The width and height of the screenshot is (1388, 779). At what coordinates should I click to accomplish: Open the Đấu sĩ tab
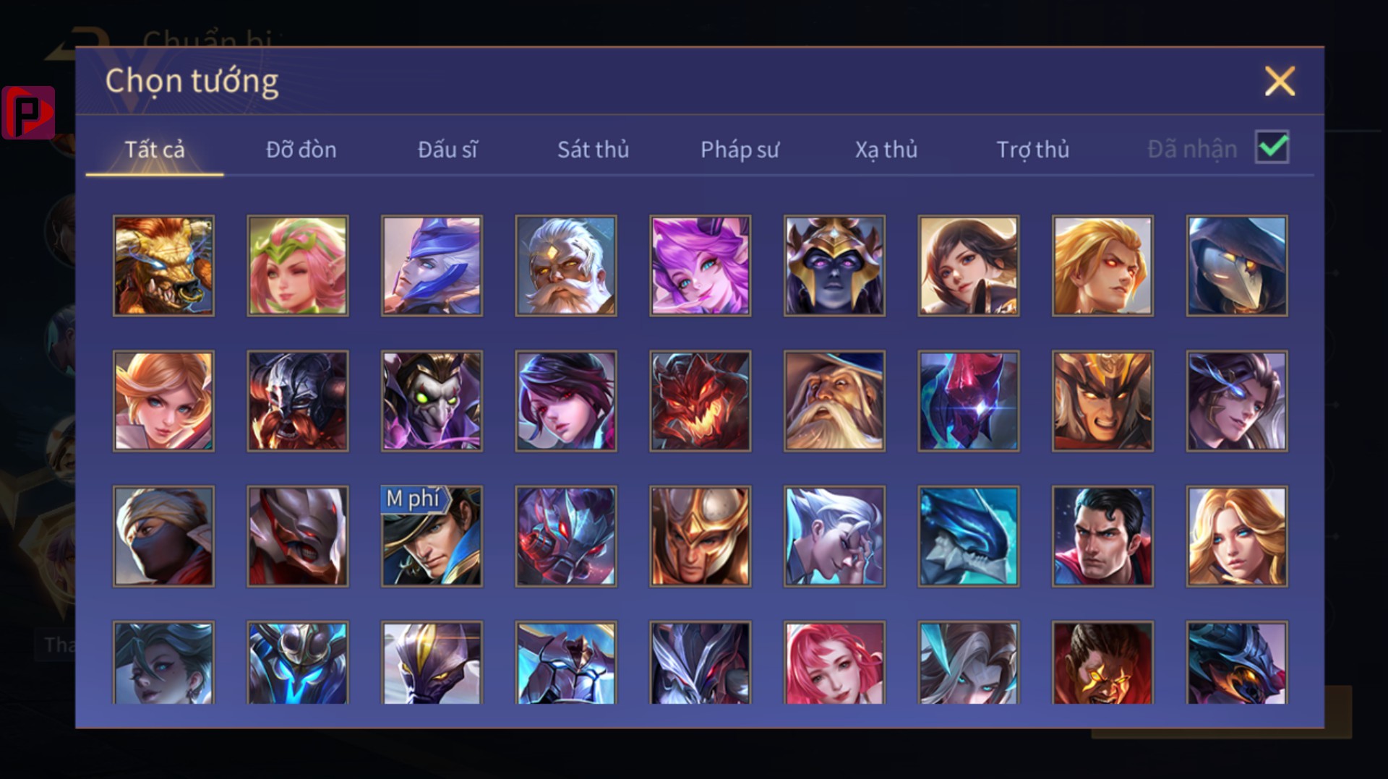click(447, 150)
